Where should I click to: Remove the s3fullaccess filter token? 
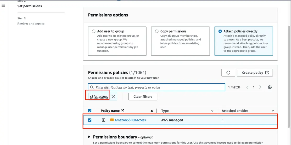coord(113,97)
